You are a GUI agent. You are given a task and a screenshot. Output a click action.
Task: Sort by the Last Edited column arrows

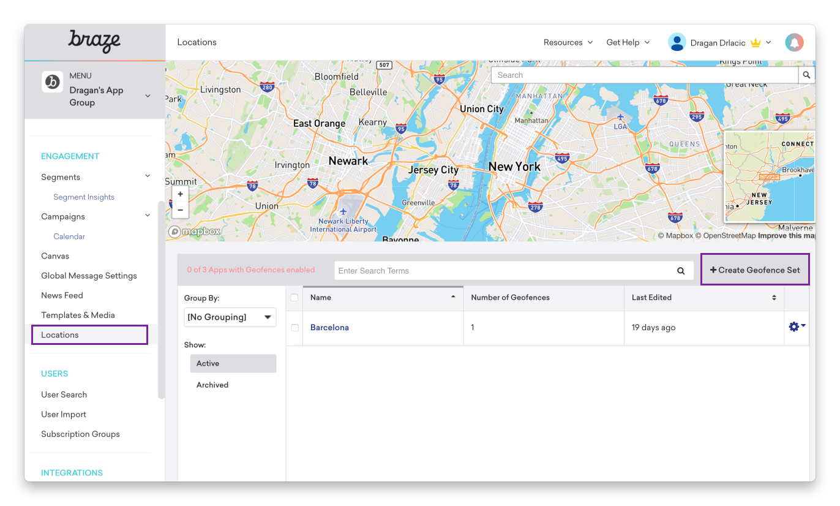click(774, 298)
